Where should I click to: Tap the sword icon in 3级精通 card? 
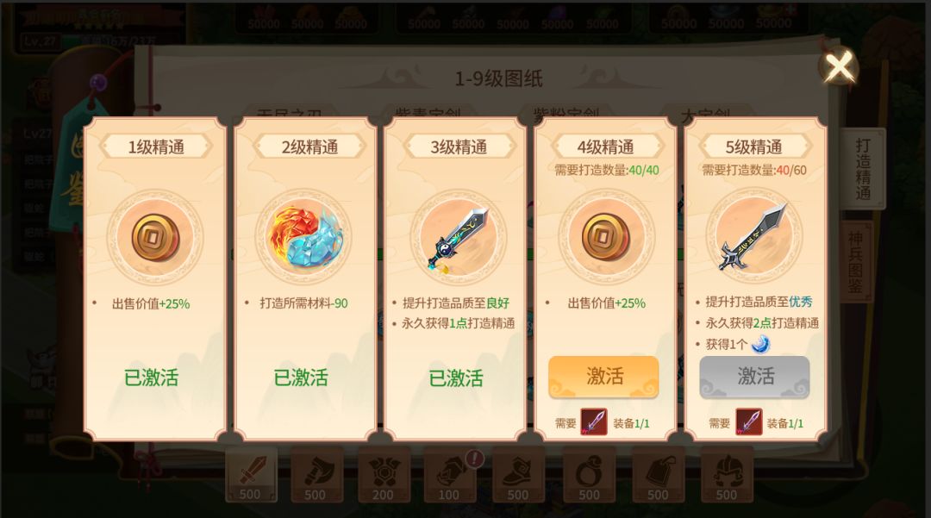(458, 240)
